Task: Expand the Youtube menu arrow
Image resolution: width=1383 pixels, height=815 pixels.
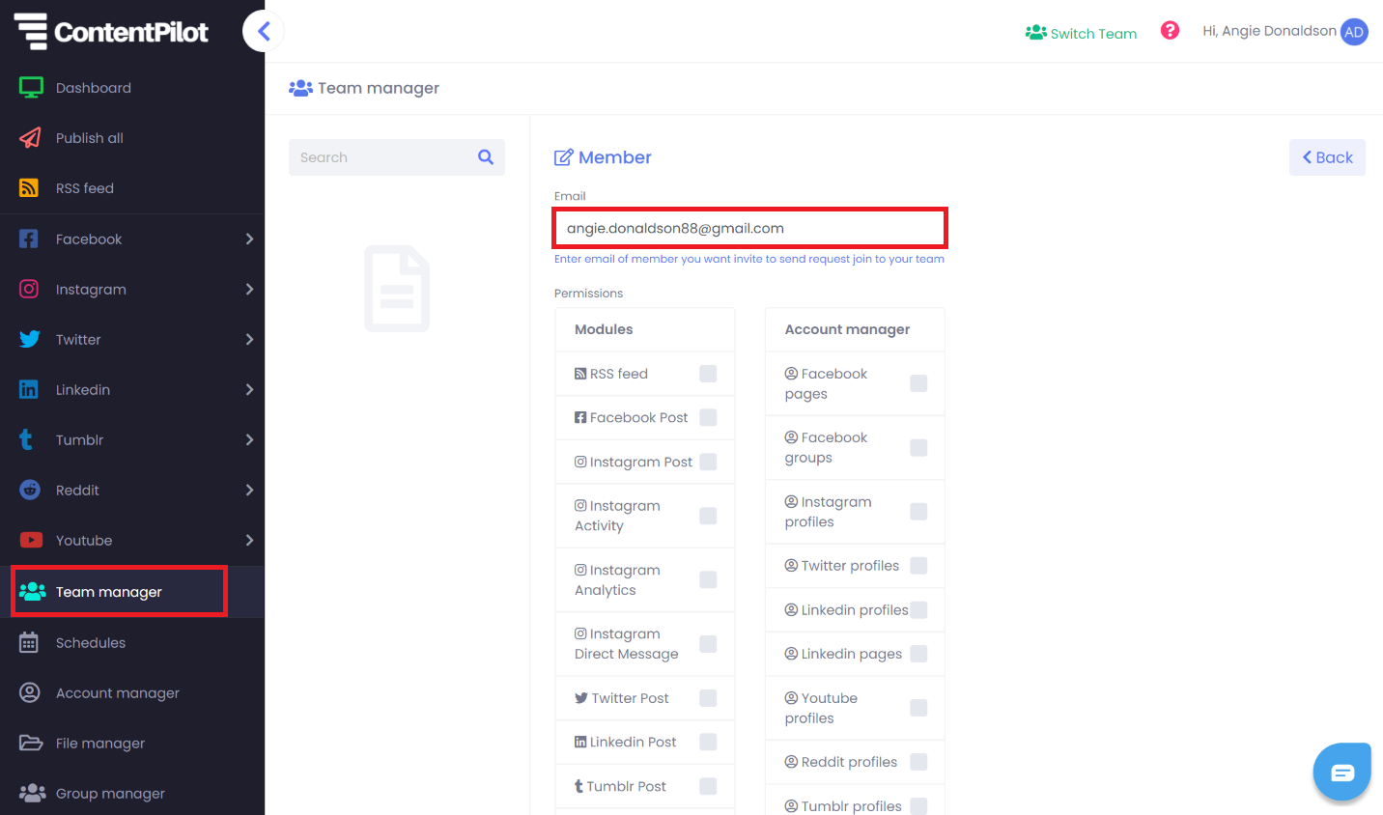Action: 249,540
